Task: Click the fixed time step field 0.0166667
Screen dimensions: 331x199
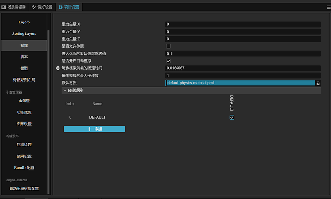Action: 243,68
